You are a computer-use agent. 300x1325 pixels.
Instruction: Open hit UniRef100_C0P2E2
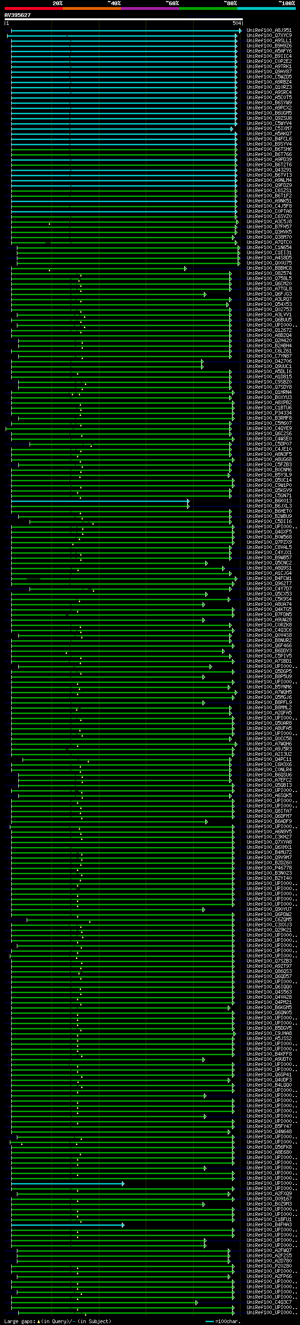click(x=269, y=61)
